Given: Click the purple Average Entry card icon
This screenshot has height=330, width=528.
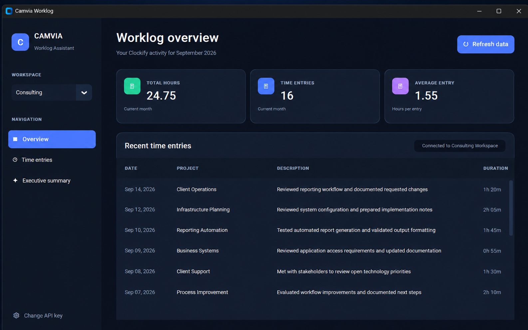Looking at the screenshot, I should [400, 86].
